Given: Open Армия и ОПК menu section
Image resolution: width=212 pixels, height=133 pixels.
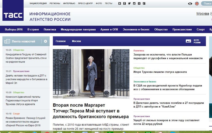Looking at the screenshot, I should point(109,30).
